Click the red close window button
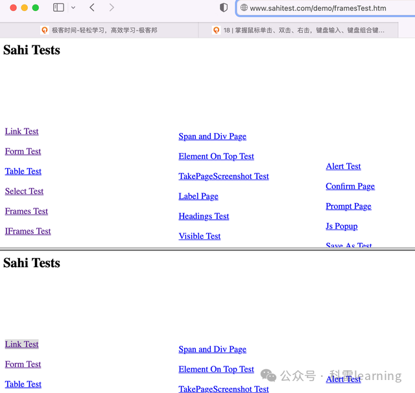Viewport: 415px width, 393px height. [x=13, y=8]
